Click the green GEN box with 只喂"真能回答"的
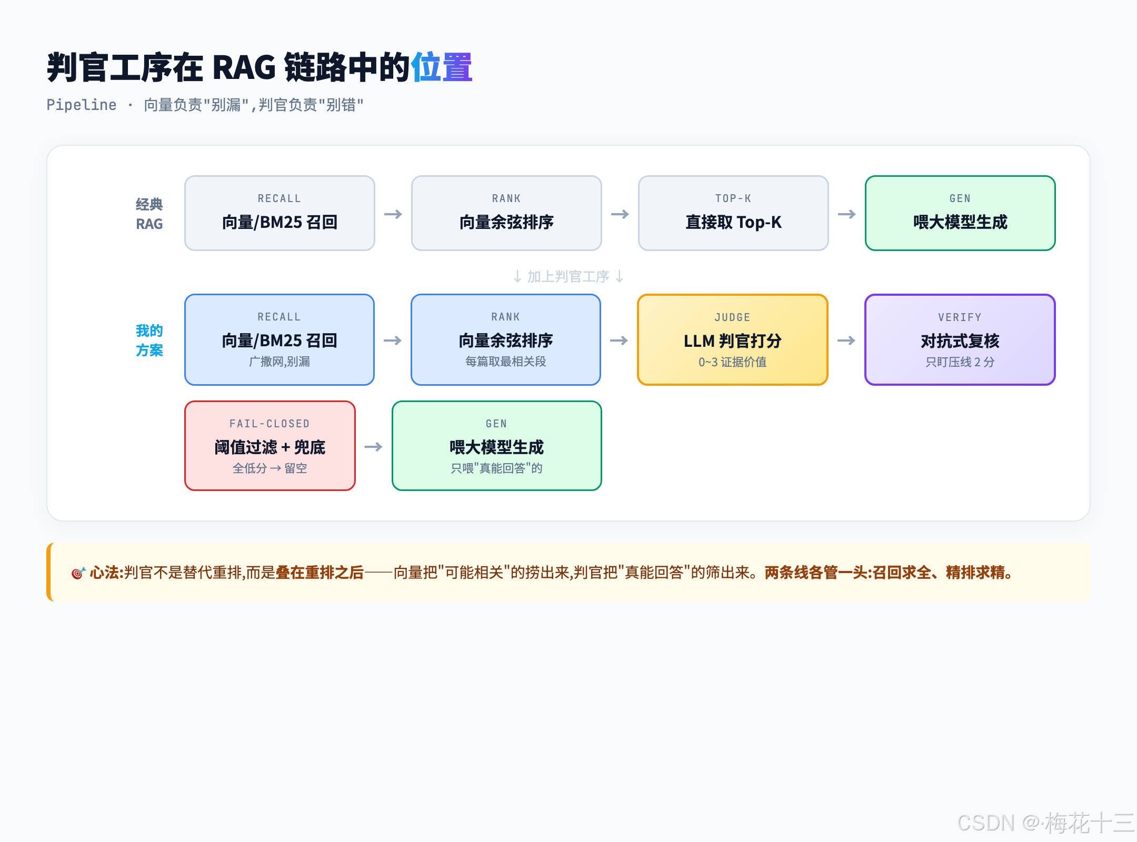This screenshot has height=842, width=1137. (497, 446)
